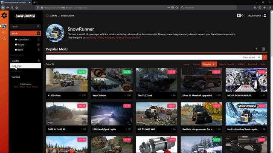The height and width of the screenshot is (153, 273).
Task: Open the user profile avatar icon
Action: (x=265, y=16)
